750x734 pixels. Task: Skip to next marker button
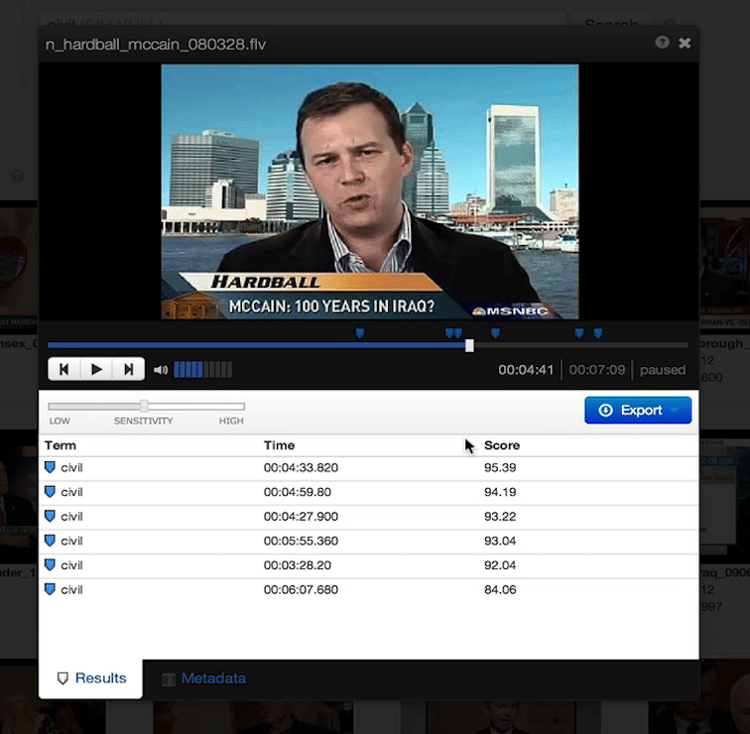tap(128, 369)
